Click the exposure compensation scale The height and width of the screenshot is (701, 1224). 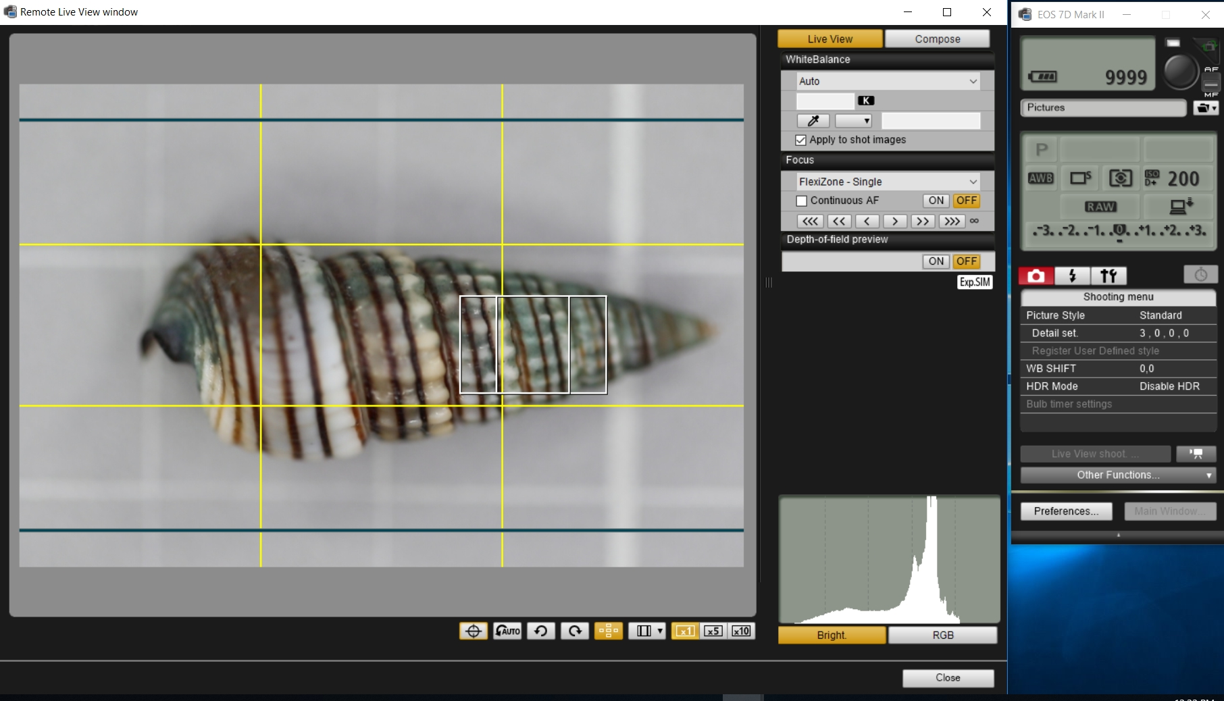(1119, 231)
